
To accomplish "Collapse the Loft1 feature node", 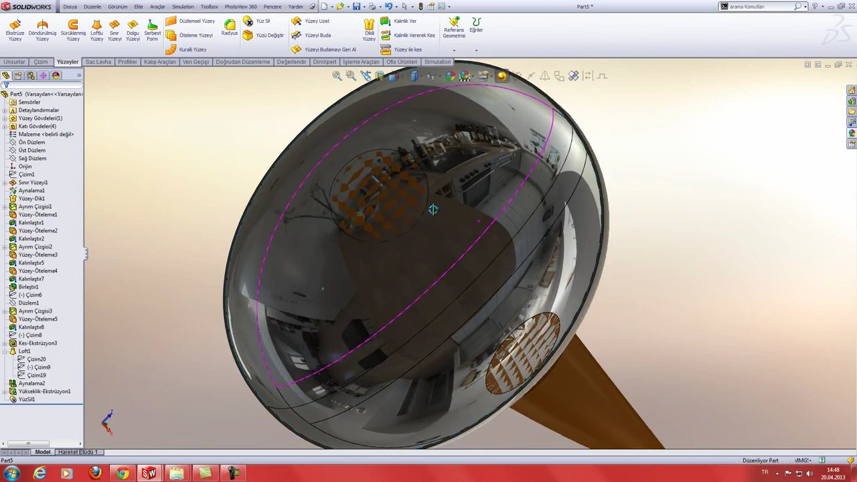I will [x=5, y=351].
